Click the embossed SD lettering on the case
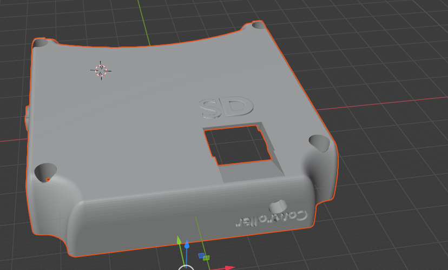 (226, 107)
